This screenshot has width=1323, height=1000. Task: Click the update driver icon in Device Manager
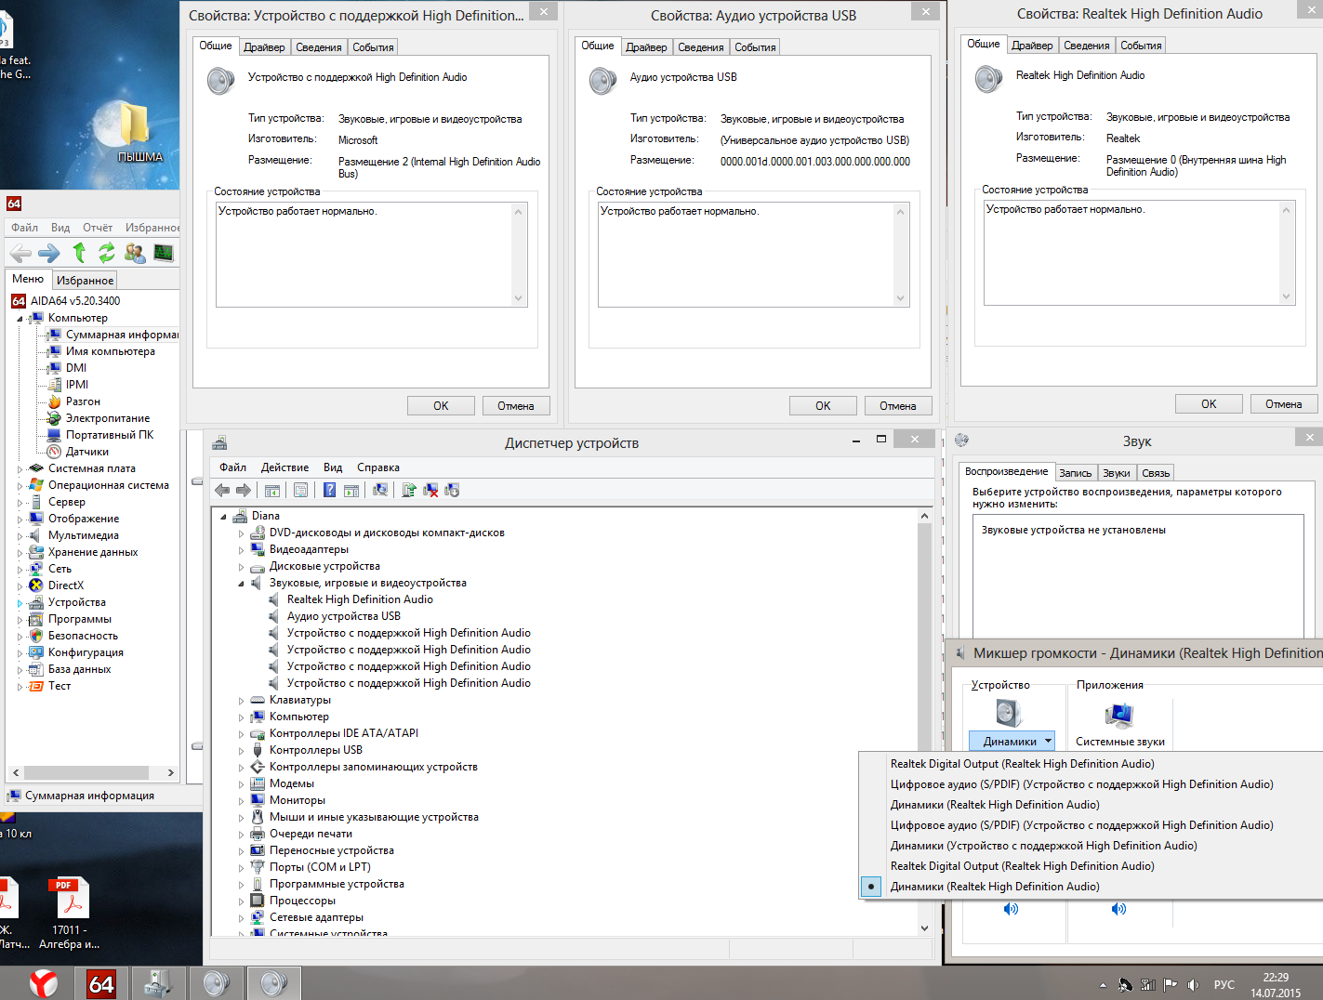tap(409, 491)
